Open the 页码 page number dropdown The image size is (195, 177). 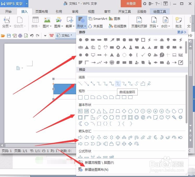(154, 22)
